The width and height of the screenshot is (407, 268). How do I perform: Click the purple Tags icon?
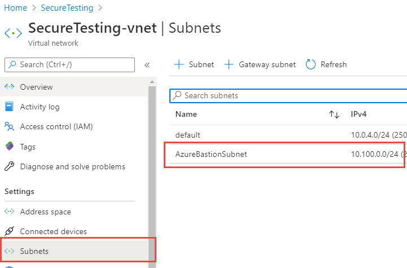click(x=10, y=146)
